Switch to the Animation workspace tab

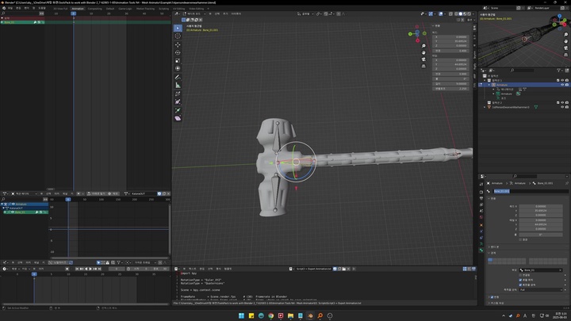[x=78, y=9]
